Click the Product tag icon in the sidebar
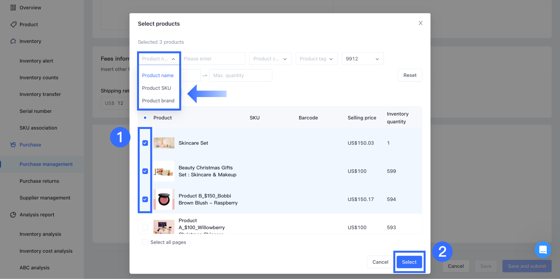560x279 pixels. click(x=13, y=24)
